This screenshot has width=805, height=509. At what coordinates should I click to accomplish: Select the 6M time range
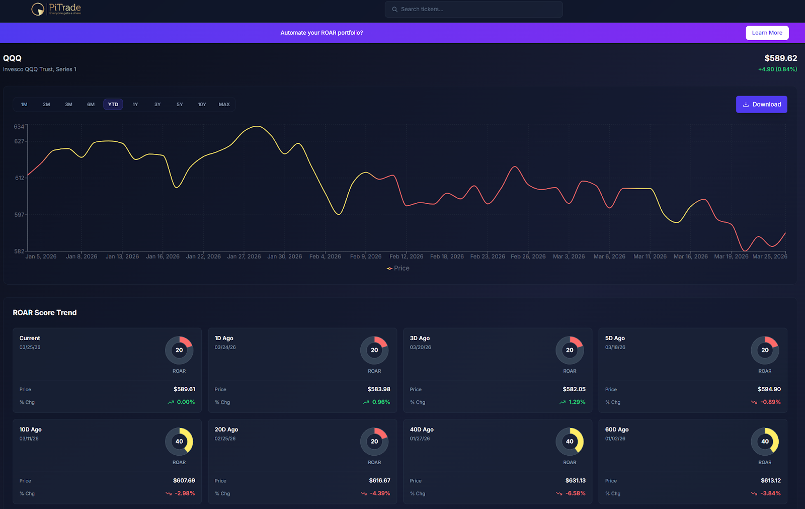91,105
